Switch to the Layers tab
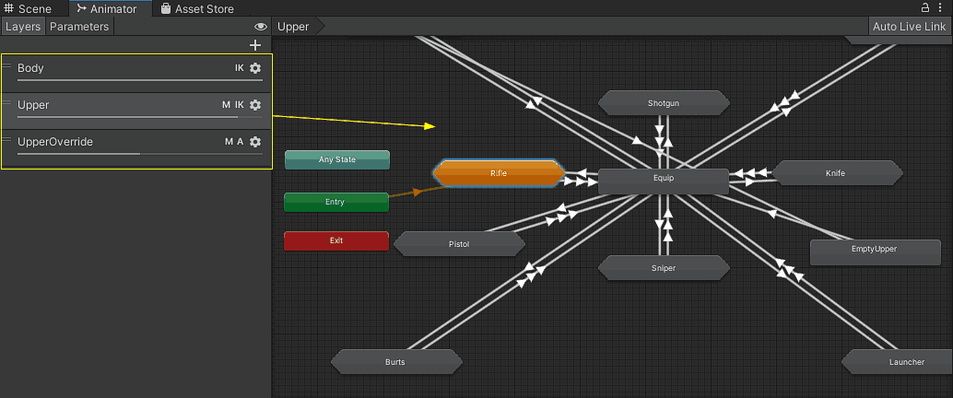The width and height of the screenshot is (953, 398). point(23,27)
